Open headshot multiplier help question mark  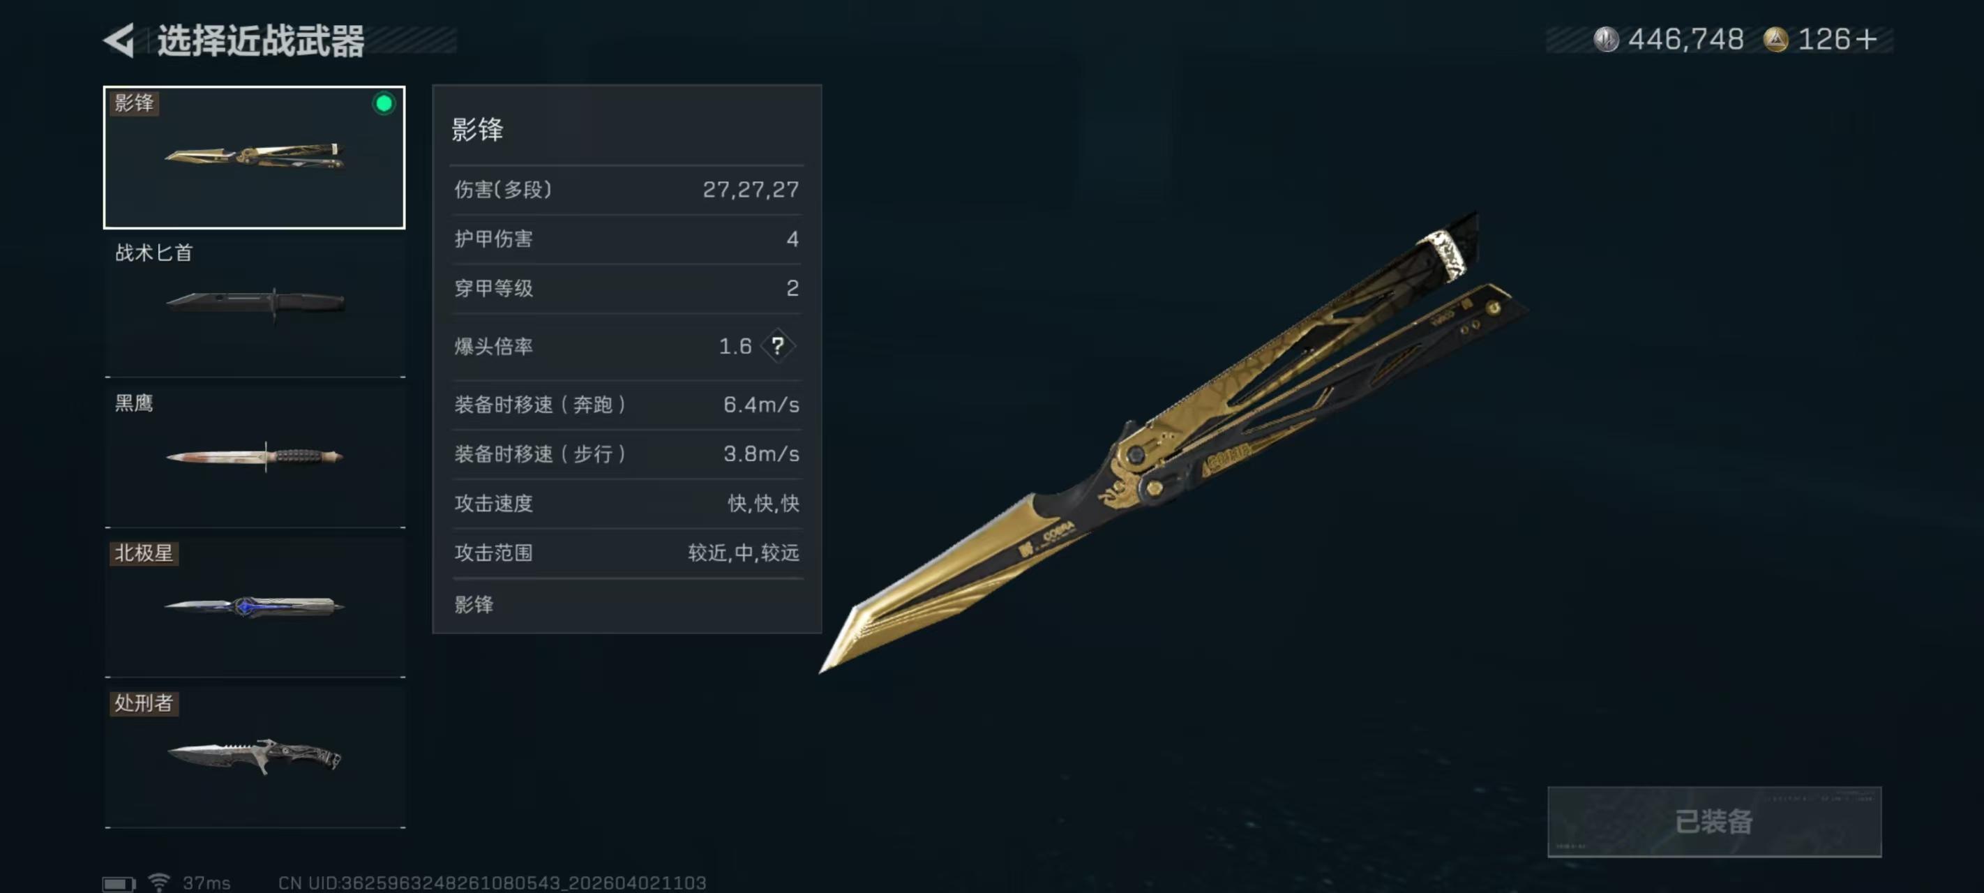[778, 346]
